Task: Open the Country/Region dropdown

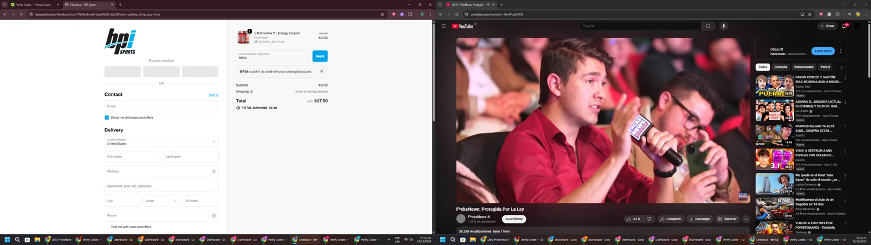Action: 161,142
